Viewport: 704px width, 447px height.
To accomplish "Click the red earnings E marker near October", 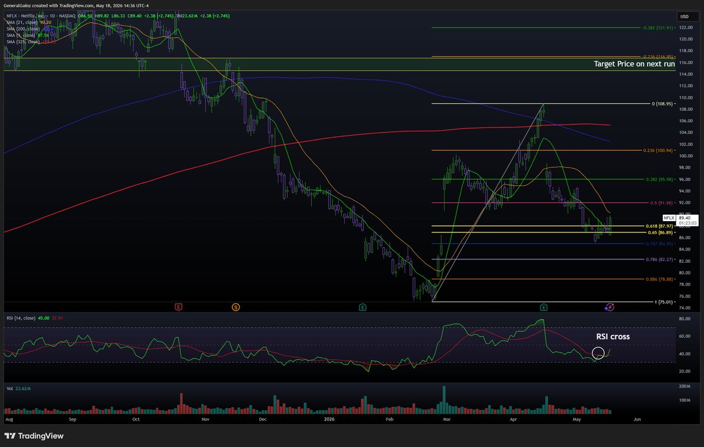I will (178, 307).
